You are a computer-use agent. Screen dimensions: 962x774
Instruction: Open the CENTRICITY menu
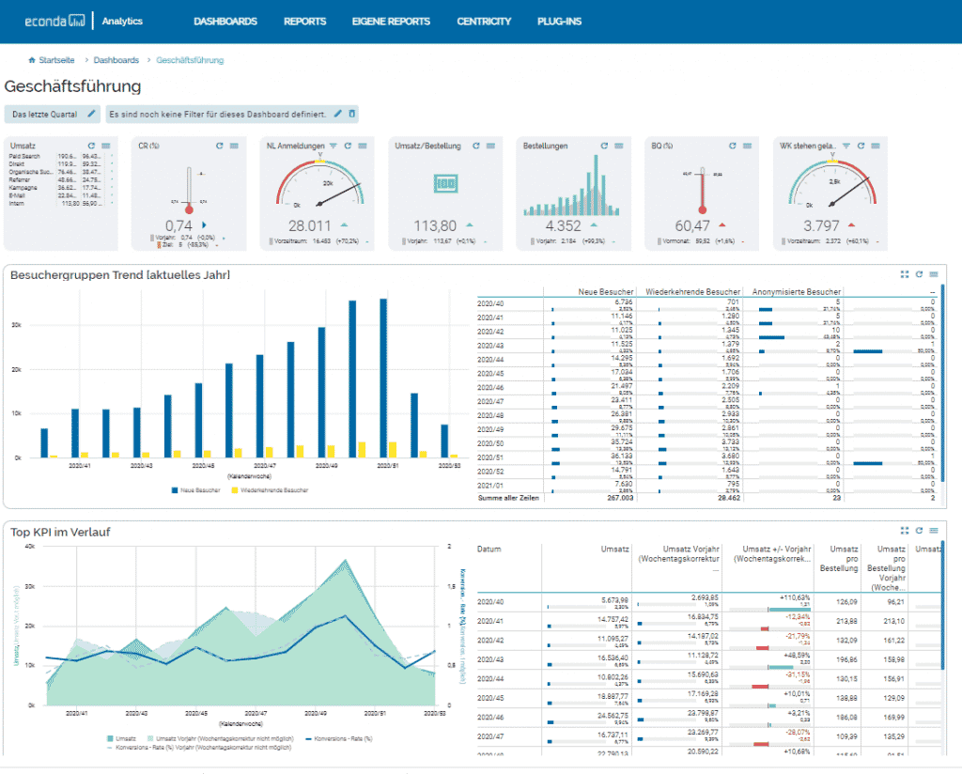484,21
